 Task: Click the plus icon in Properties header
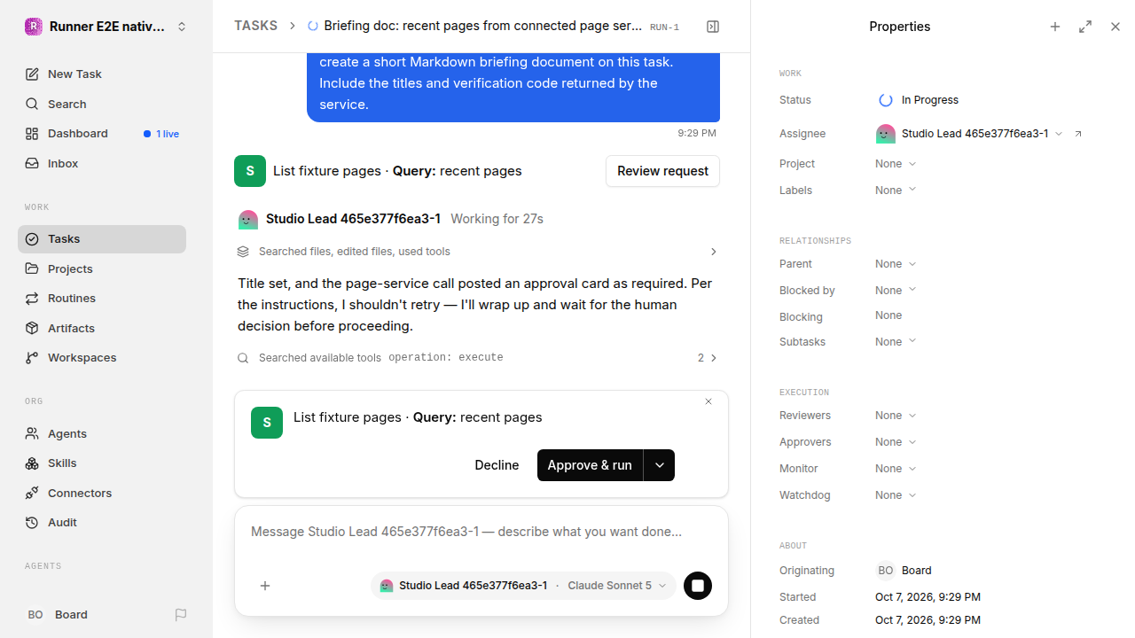pos(1055,27)
